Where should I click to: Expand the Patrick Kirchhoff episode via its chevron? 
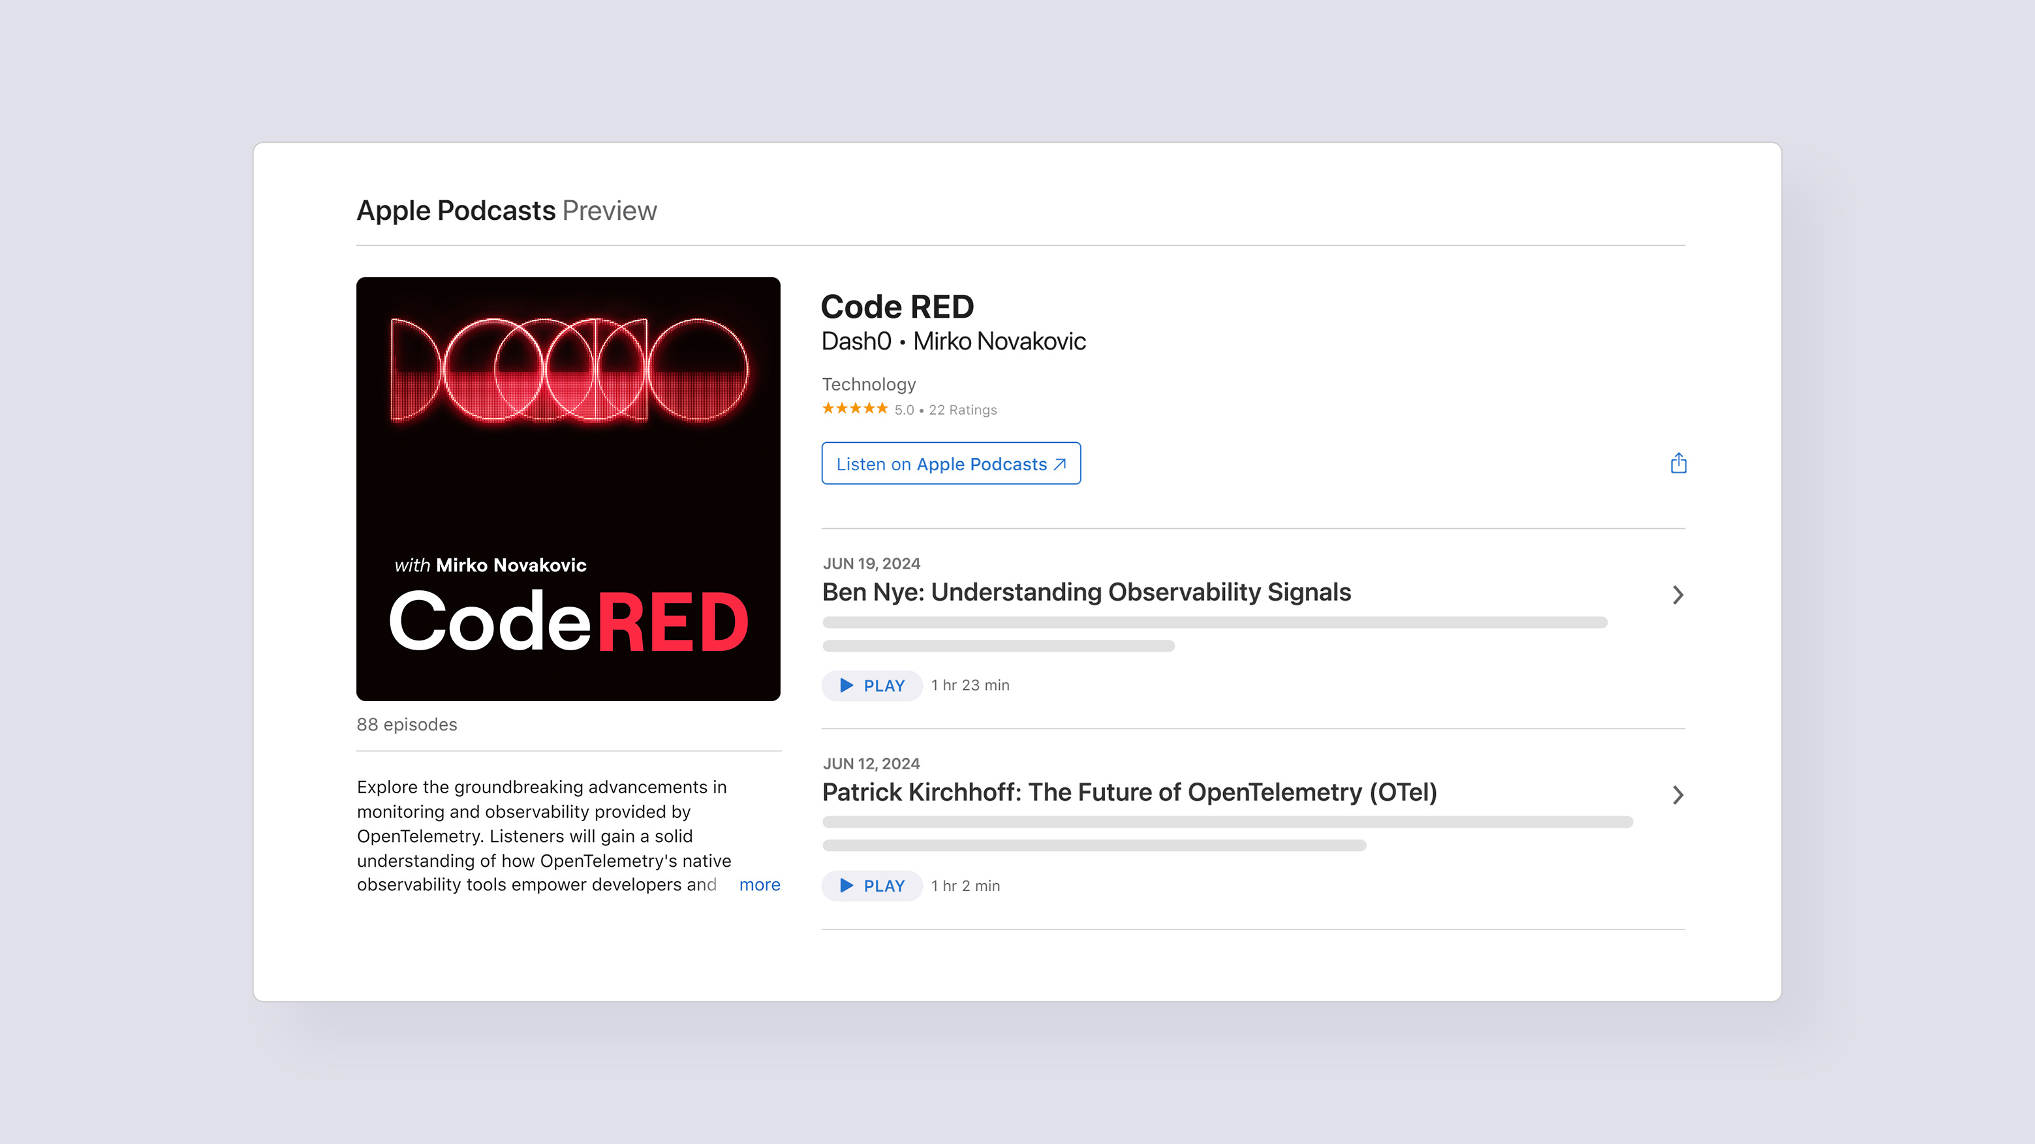tap(1677, 795)
